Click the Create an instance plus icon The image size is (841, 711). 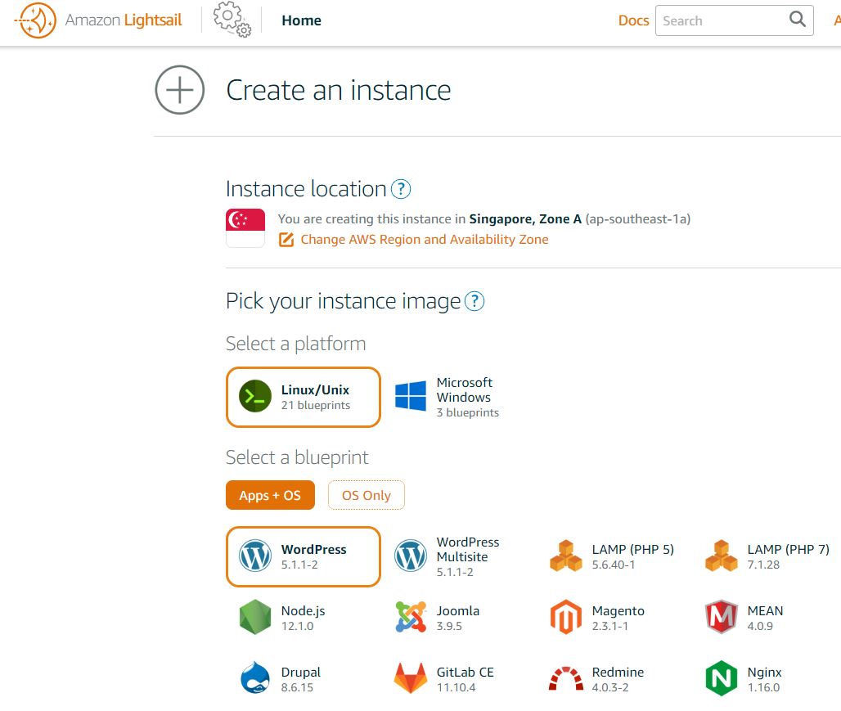click(180, 90)
